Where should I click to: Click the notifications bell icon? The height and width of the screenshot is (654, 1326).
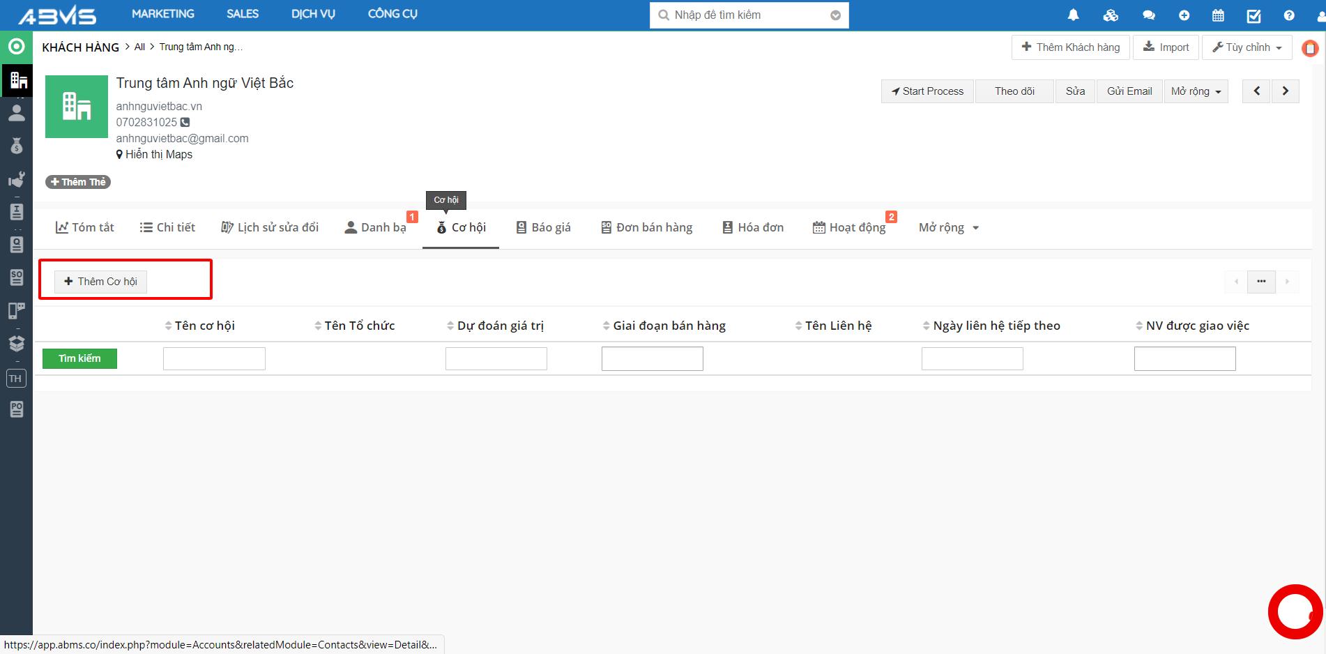click(1073, 15)
